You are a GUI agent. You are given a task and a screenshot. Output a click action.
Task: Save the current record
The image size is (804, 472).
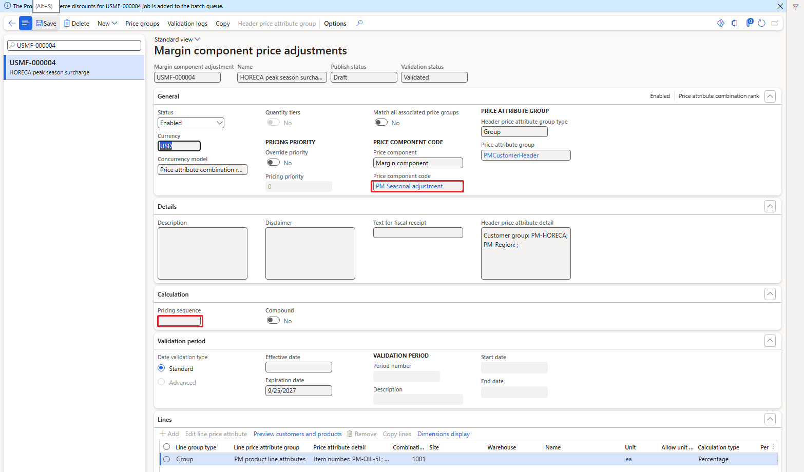[46, 24]
